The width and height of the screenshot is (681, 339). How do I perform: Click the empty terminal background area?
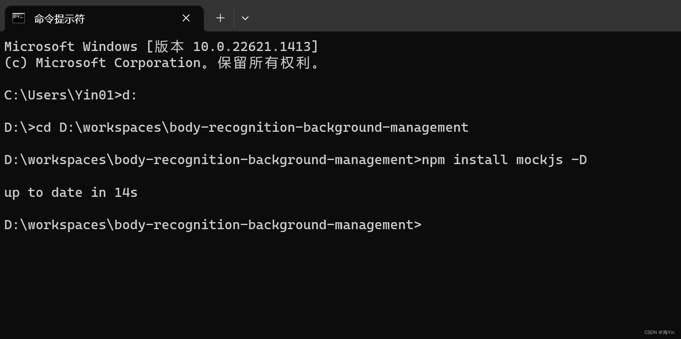point(331,282)
